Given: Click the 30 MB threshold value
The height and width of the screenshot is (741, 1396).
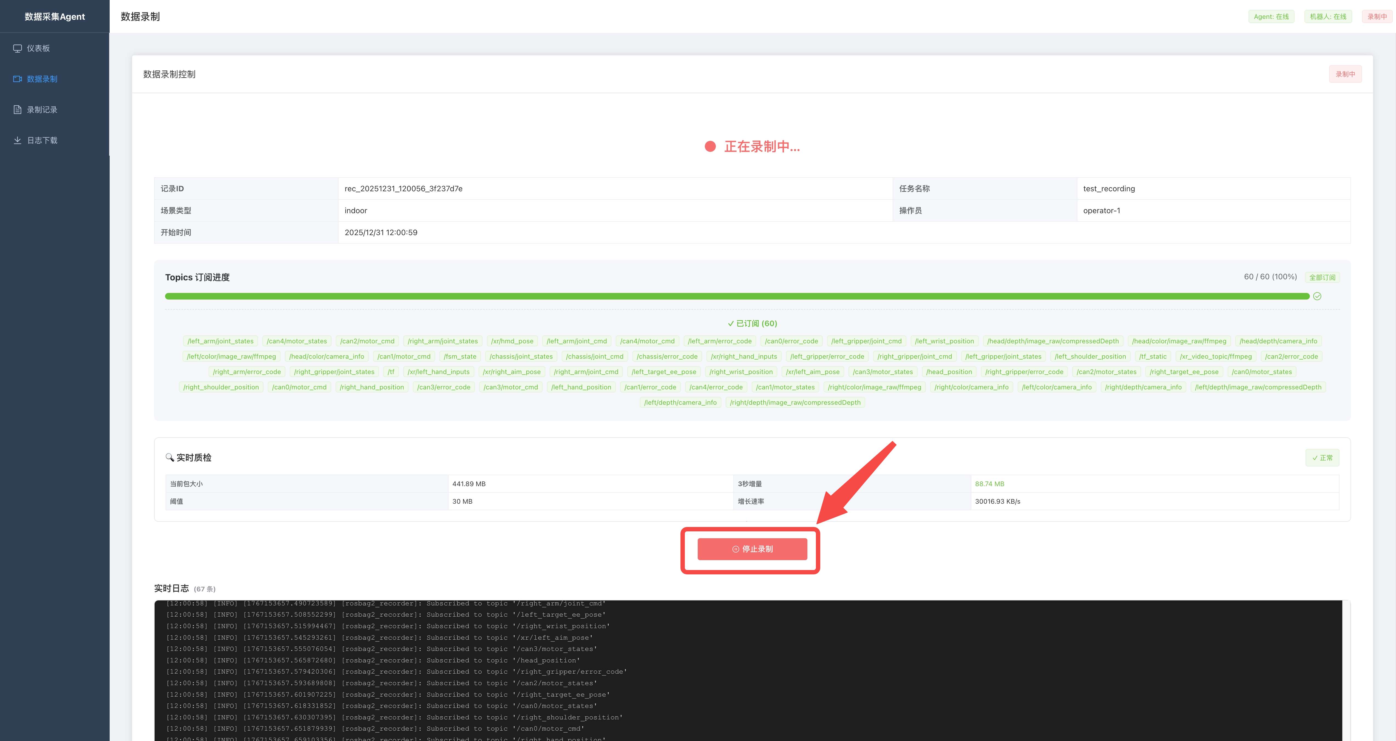Looking at the screenshot, I should 462,501.
